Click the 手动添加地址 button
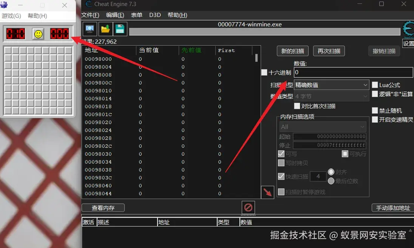 coord(393,208)
